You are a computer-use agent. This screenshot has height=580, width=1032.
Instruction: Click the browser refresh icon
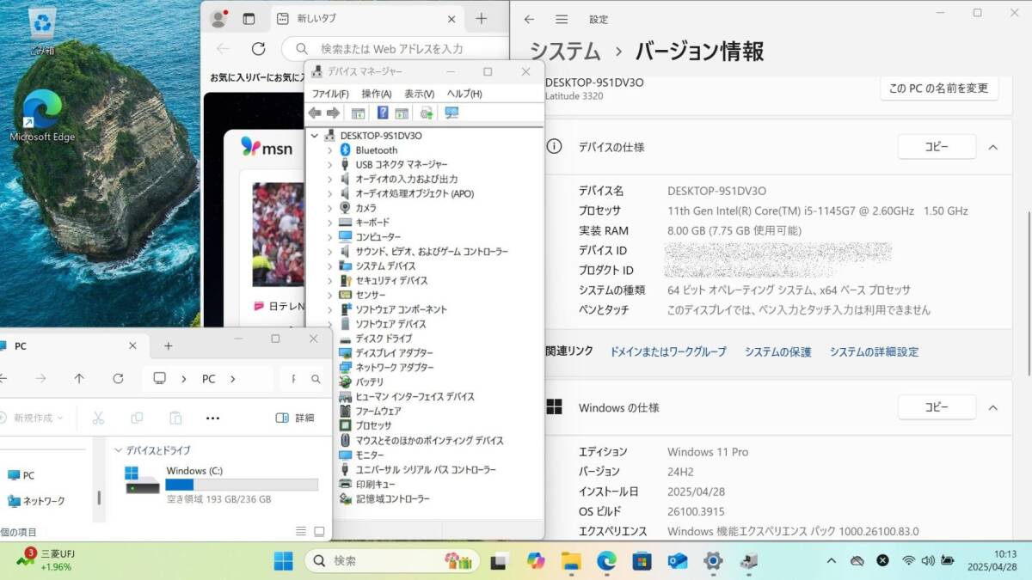[x=258, y=49]
